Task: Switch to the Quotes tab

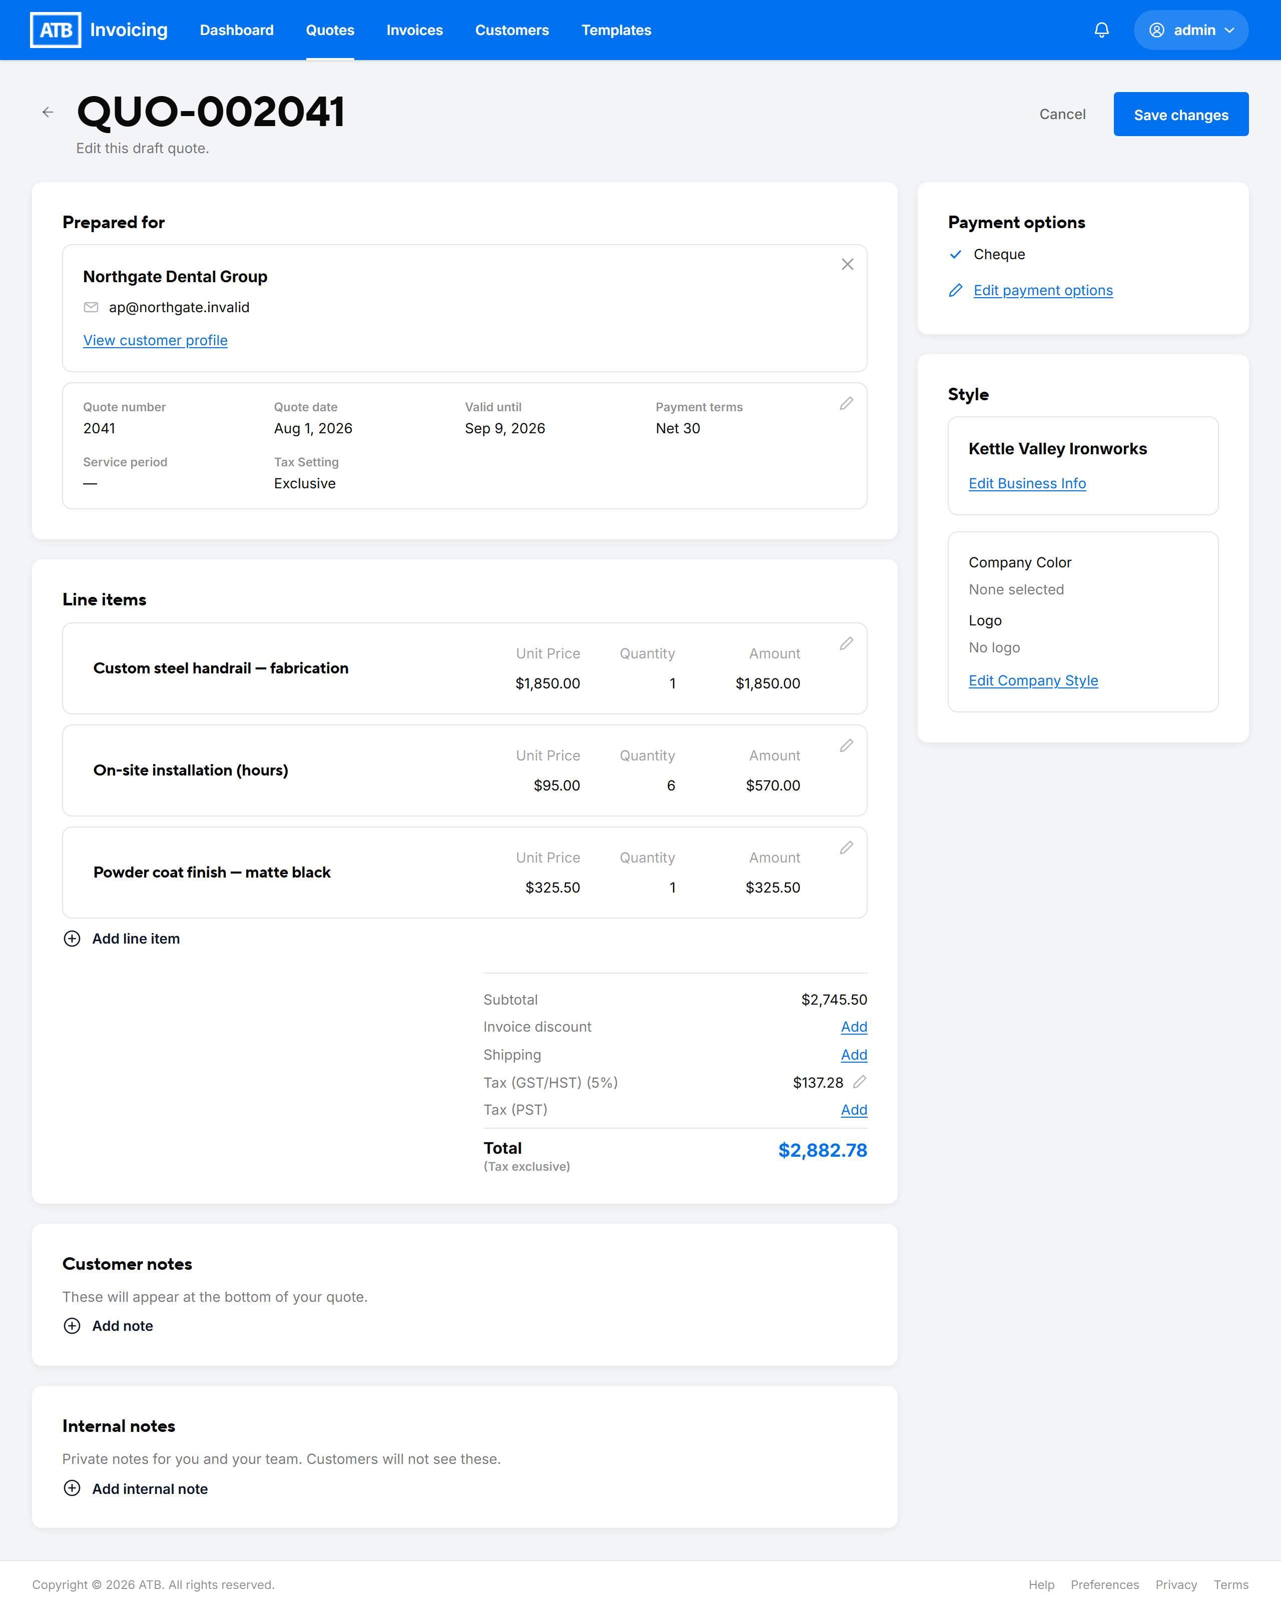Action: tap(330, 30)
